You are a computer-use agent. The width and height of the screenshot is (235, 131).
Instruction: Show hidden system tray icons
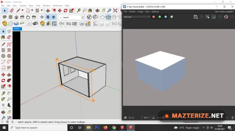coord(204,127)
